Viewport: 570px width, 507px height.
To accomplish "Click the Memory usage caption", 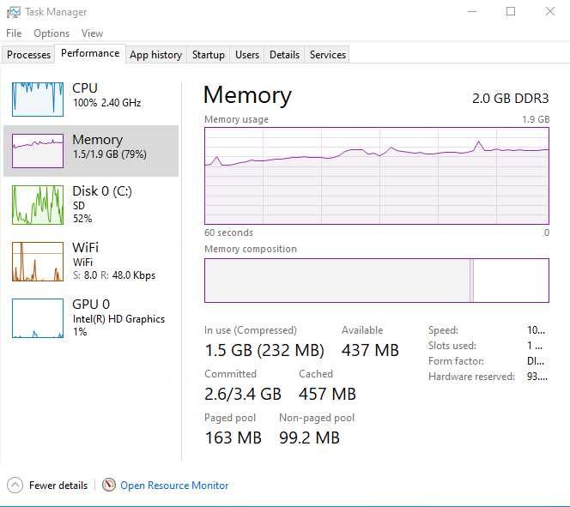I will coord(236,119).
